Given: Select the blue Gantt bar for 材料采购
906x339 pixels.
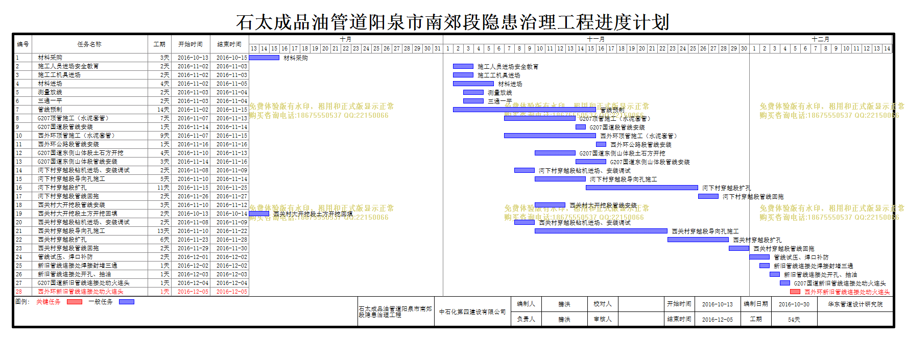Looking at the screenshot, I should pos(264,58).
